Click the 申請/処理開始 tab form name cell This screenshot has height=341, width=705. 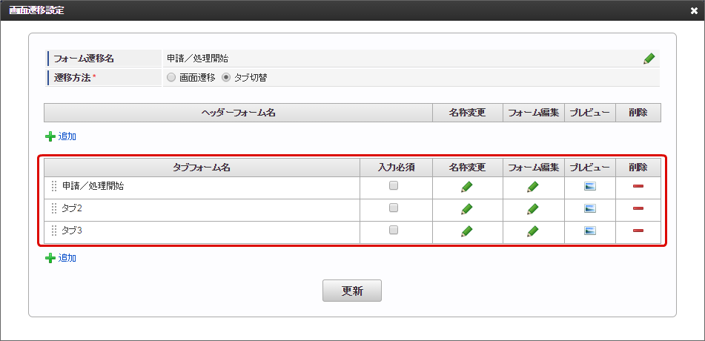click(202, 188)
